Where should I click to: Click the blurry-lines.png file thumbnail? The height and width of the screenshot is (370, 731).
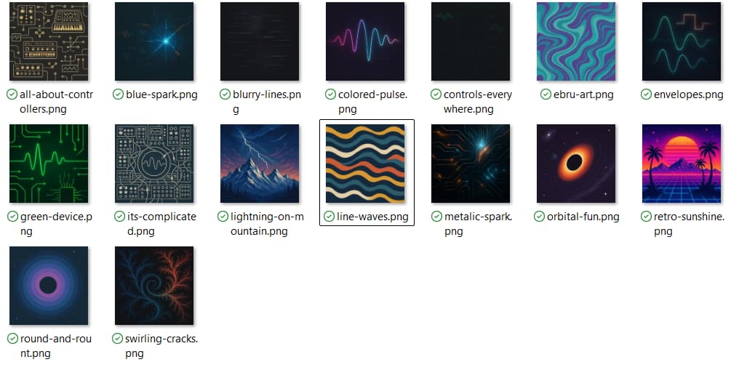[260, 41]
